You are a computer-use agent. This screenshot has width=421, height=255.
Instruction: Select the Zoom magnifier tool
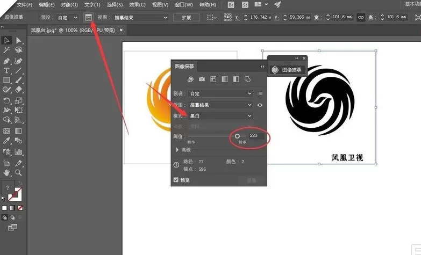[18, 173]
